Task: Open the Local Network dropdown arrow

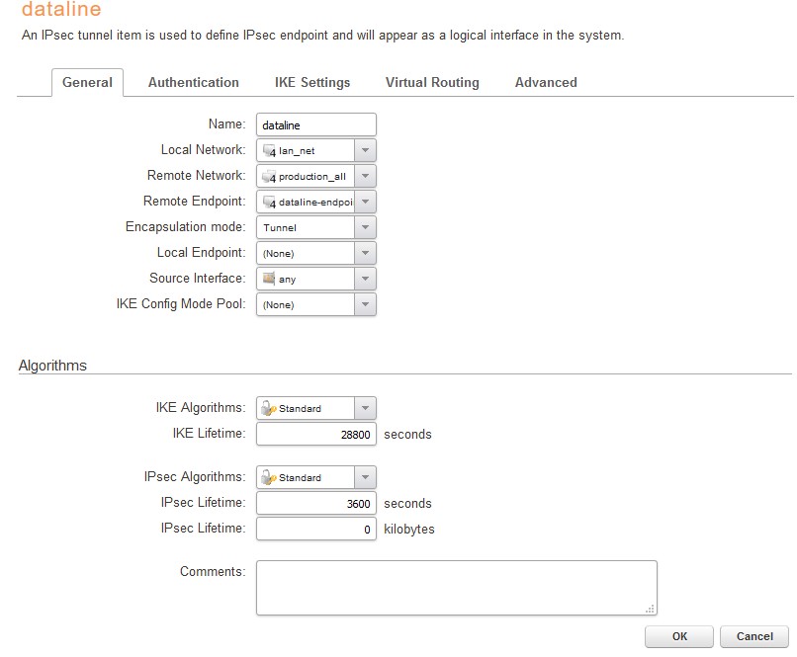Action: point(365,150)
